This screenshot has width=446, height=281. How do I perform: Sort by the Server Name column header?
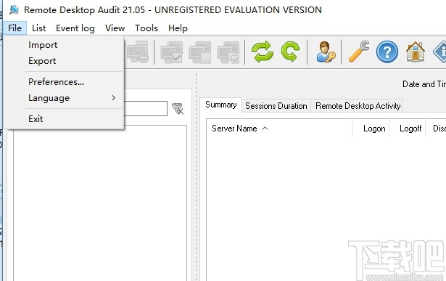coord(279,129)
